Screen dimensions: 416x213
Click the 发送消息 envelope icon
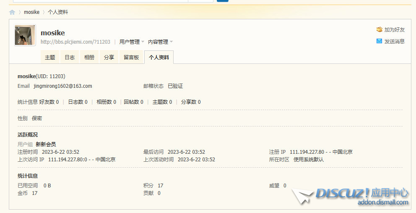pyautogui.click(x=379, y=41)
